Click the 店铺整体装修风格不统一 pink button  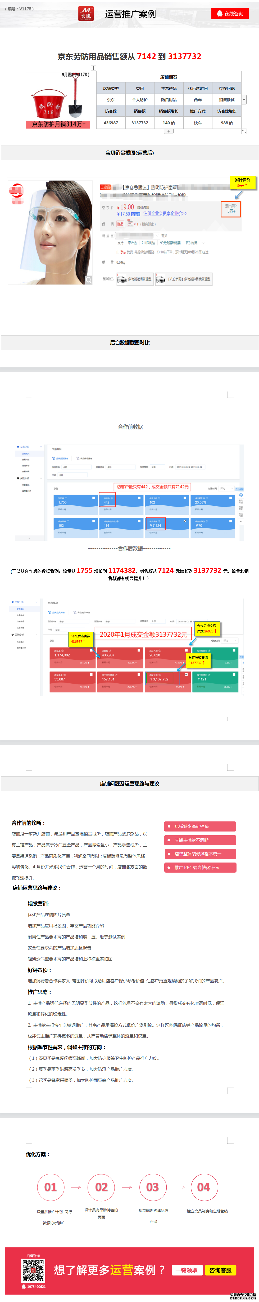(x=200, y=854)
